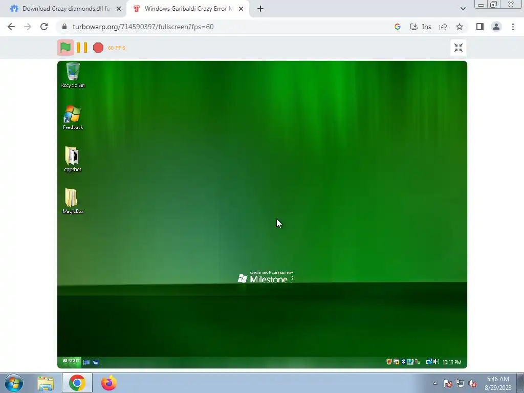
Task: Click the Show desktop strip on taskbar
Action: click(x=520, y=383)
